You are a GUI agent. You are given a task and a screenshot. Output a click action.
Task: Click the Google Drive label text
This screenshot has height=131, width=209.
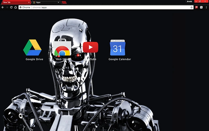(x=34, y=59)
